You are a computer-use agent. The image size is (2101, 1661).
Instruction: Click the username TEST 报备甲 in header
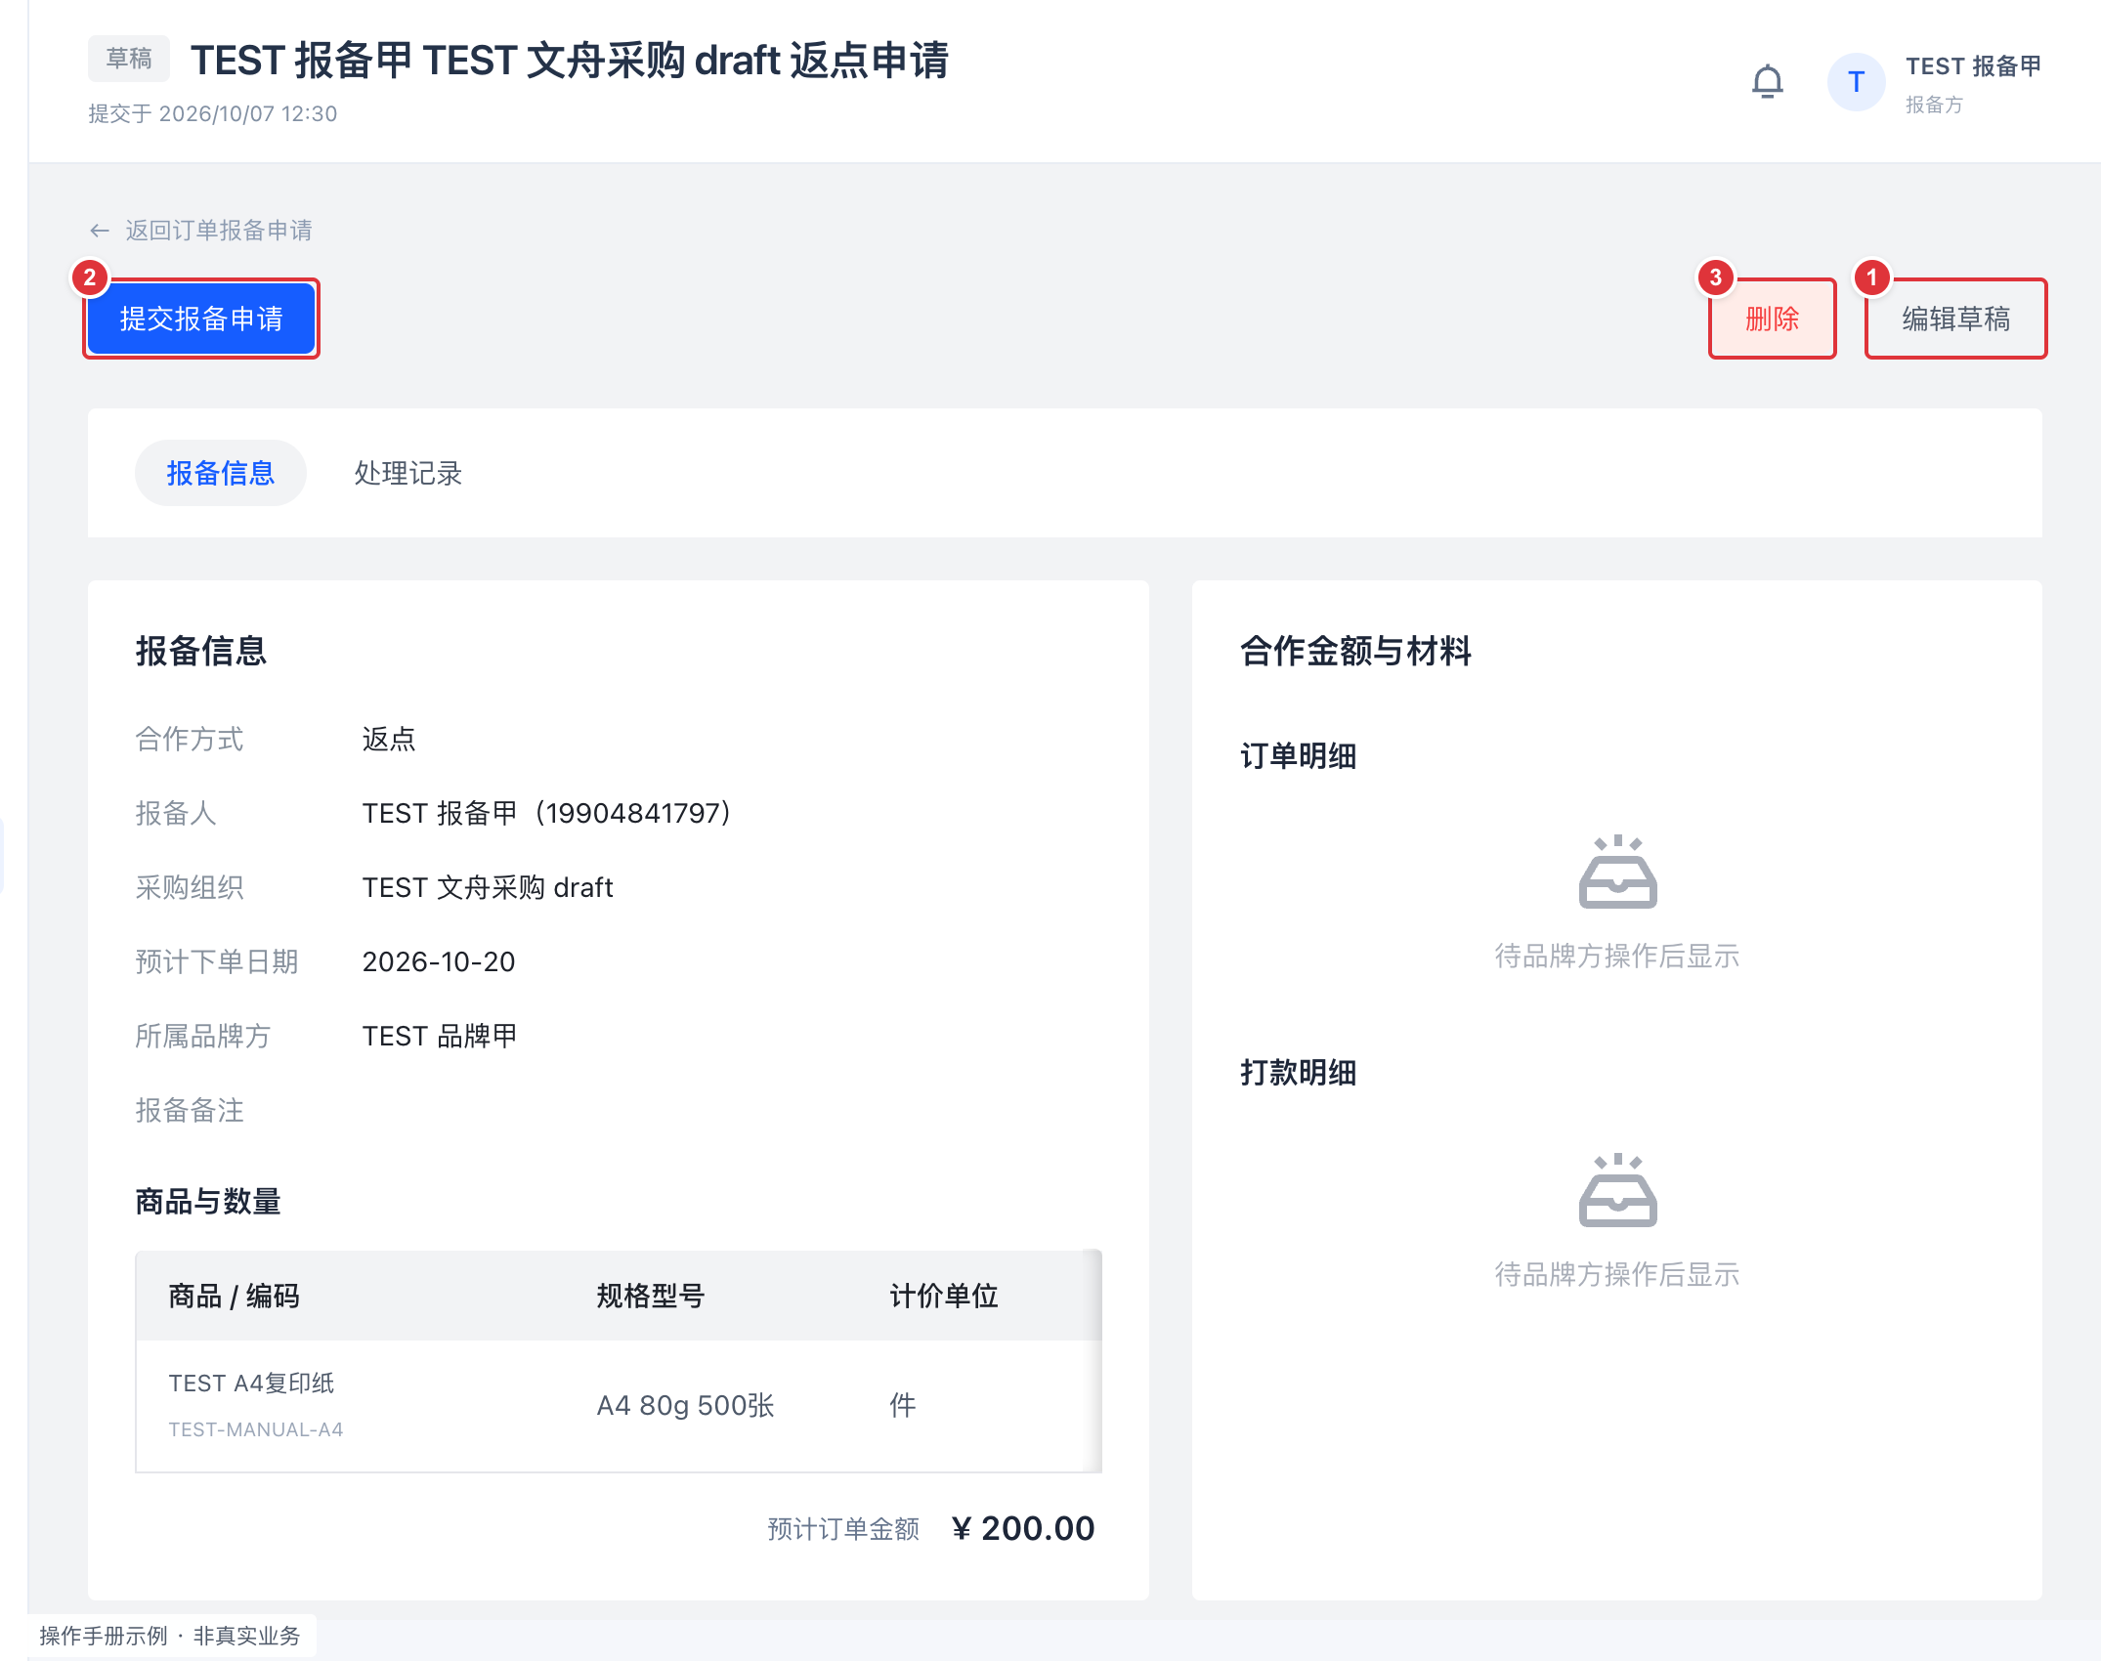1973,66
